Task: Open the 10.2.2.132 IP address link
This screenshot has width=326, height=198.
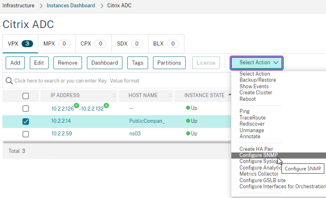Action: (92, 109)
